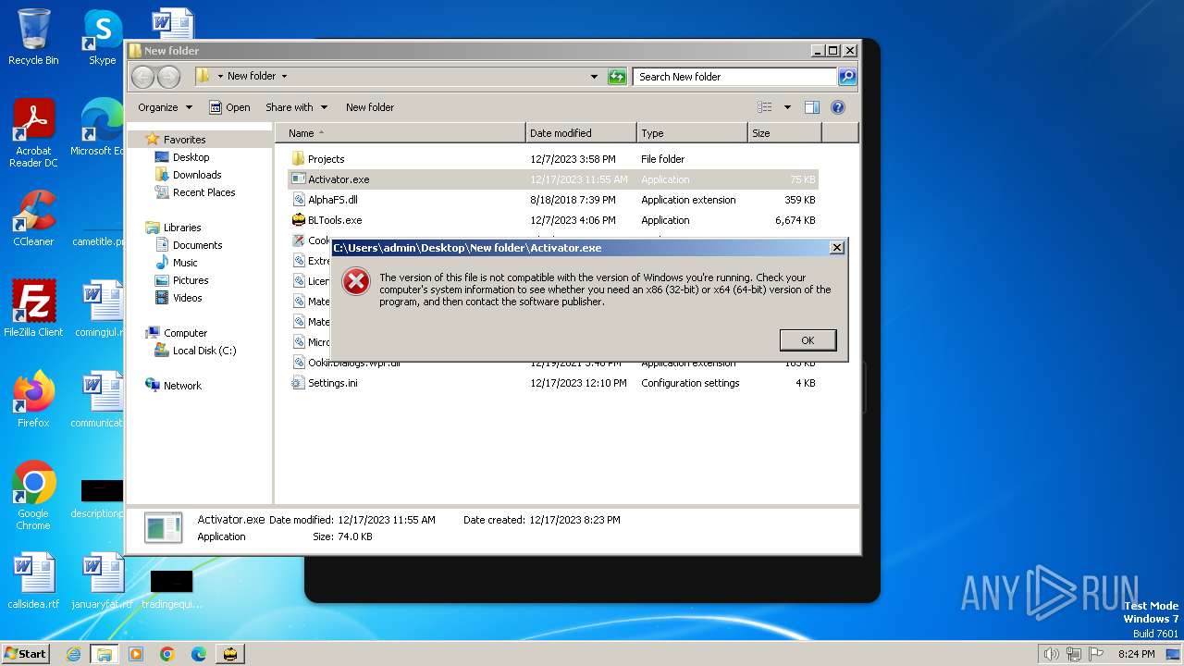Click the volume tray icon

pos(1051,654)
